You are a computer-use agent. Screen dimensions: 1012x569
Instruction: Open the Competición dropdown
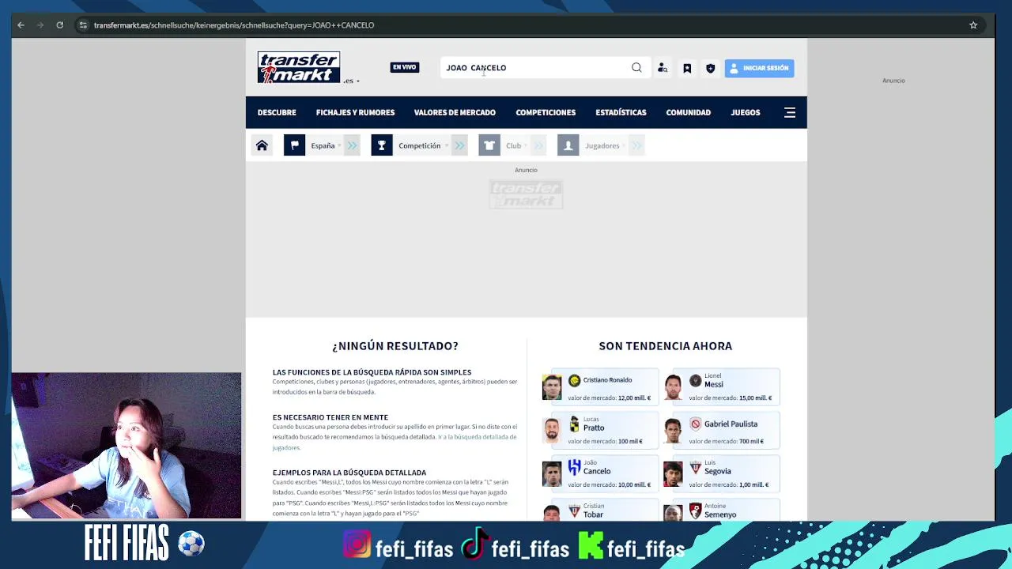coord(422,145)
